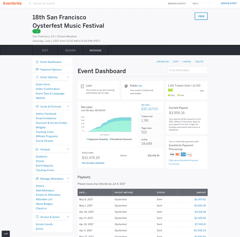The height and width of the screenshot is (237, 240).
Task: Click the Eventbrite logo
Action: pyautogui.click(x=12, y=3)
